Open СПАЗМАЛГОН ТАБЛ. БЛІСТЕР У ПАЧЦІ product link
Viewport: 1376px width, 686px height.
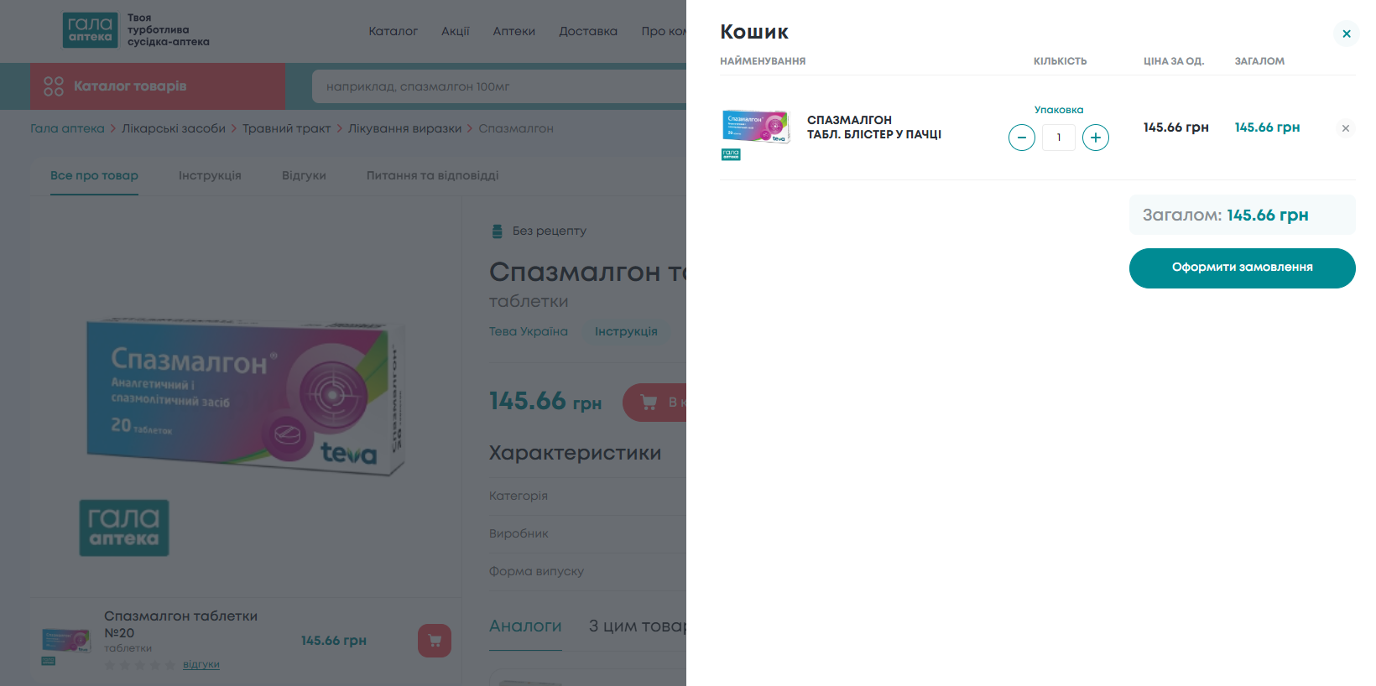point(874,127)
